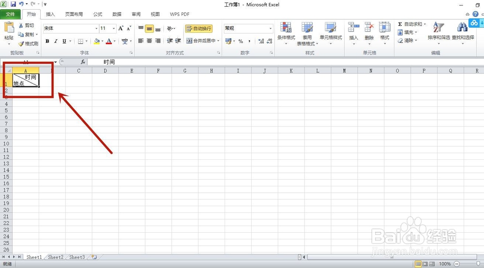Click Sort and Filter (排序和筛选) icon
484x268 pixels.
(x=439, y=28)
